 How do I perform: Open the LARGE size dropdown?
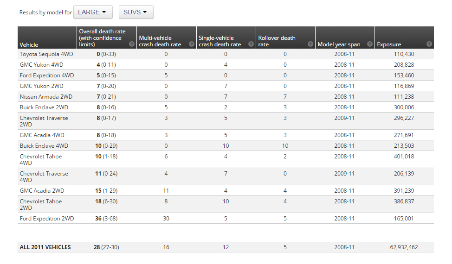[92, 13]
